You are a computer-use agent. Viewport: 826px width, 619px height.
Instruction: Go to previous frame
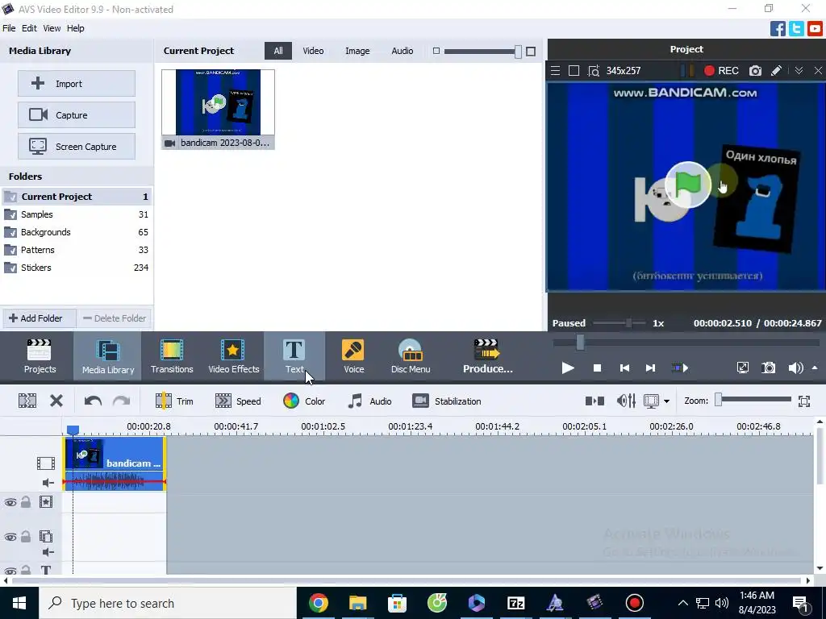624,368
